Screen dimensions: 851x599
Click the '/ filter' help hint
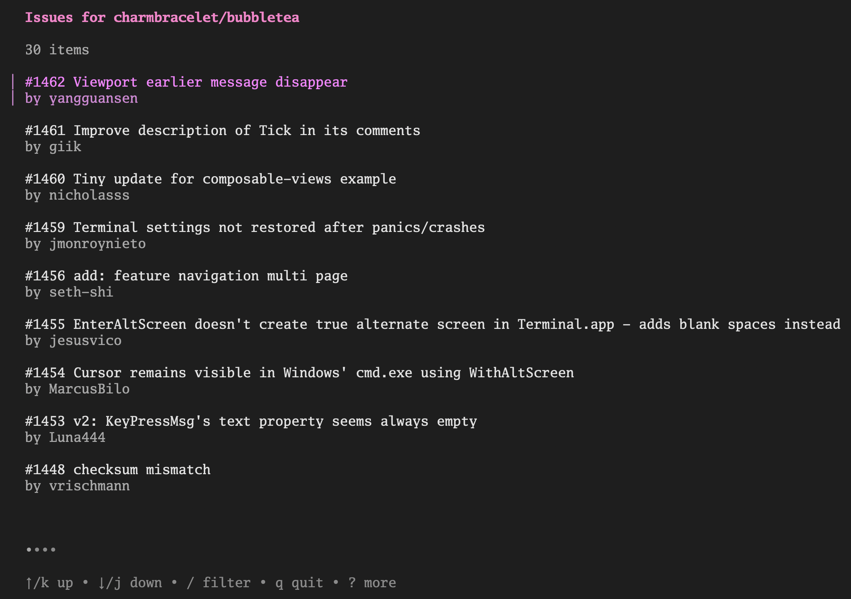click(x=219, y=583)
